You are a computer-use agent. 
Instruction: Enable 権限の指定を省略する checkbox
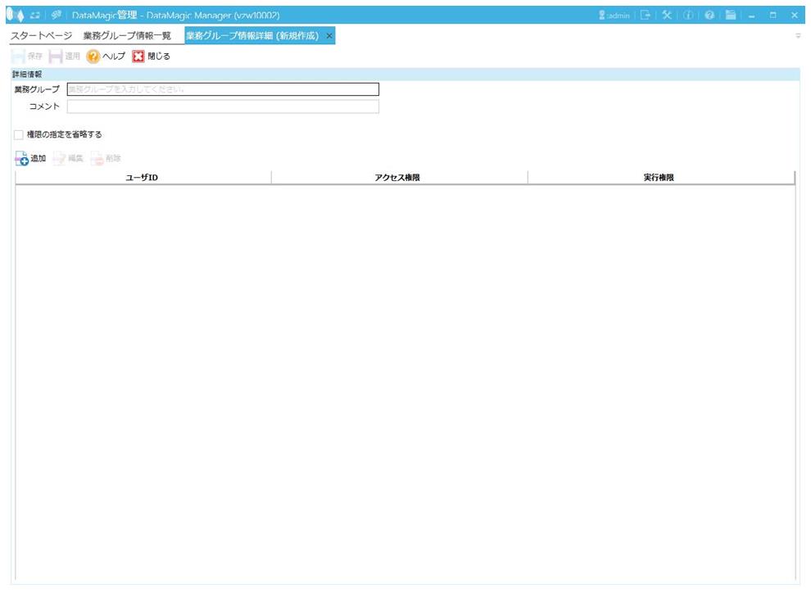tap(19, 134)
